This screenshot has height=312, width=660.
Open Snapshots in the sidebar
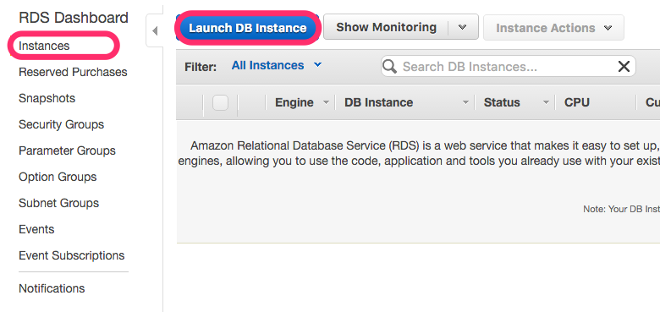[47, 98]
